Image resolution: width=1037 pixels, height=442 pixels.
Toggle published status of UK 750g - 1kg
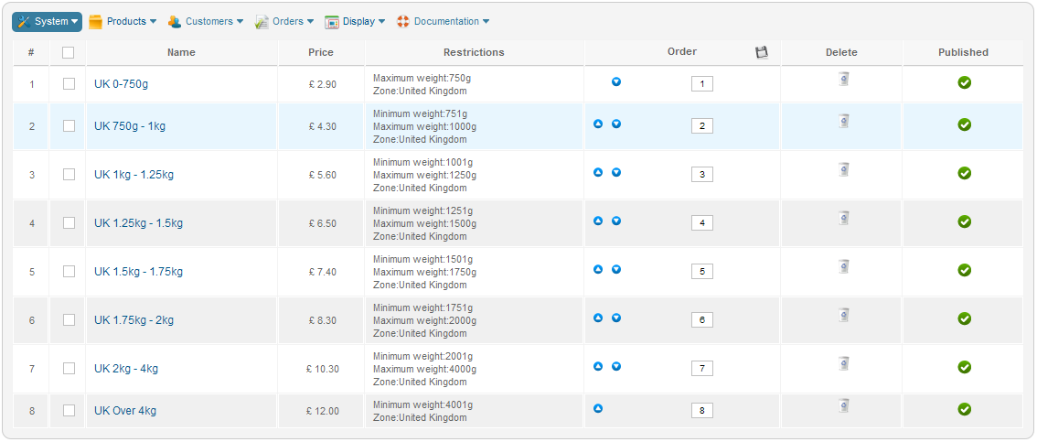pos(964,124)
